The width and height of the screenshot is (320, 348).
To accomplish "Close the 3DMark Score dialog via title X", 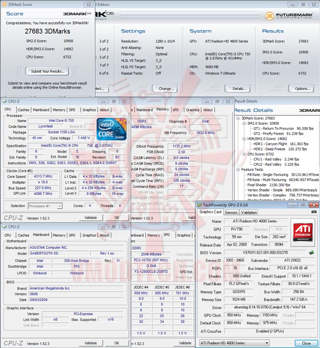I will [x=88, y=4].
